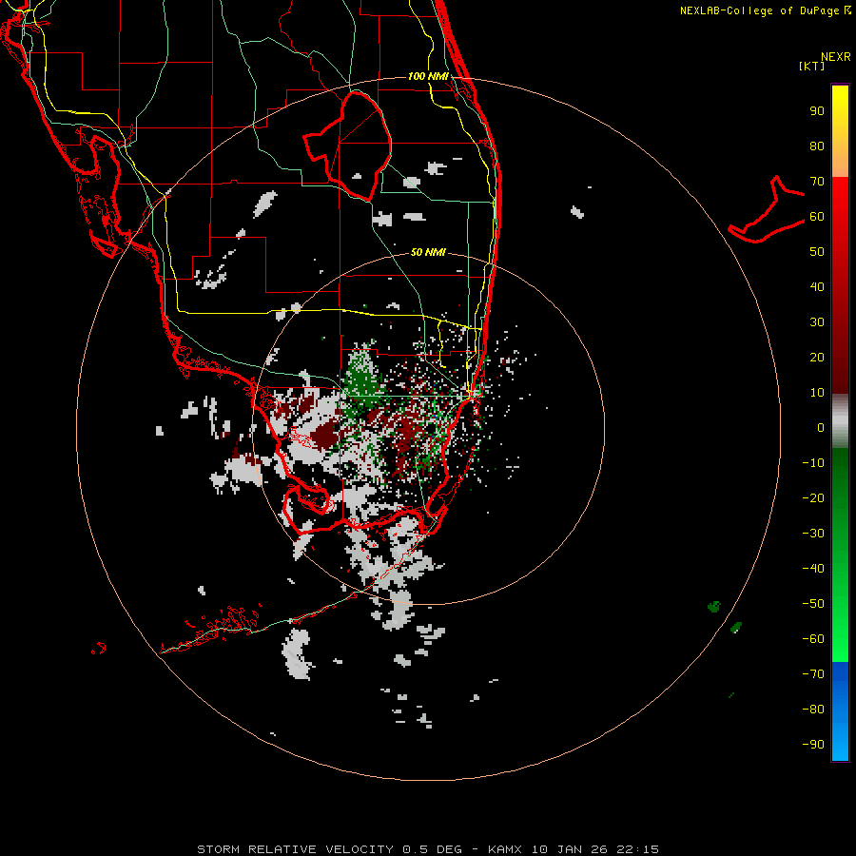
Task: Select the 0 value on velocity scale
Action: [821, 428]
